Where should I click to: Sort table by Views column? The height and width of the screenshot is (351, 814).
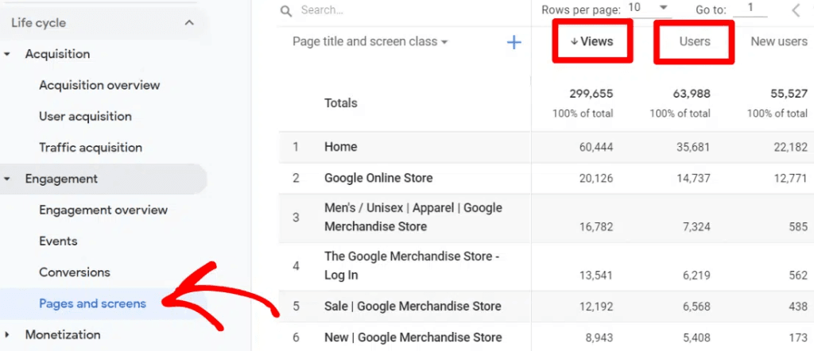[592, 41]
